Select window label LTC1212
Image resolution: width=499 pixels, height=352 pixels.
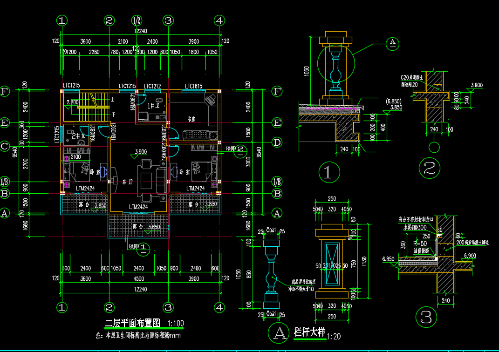152,86
